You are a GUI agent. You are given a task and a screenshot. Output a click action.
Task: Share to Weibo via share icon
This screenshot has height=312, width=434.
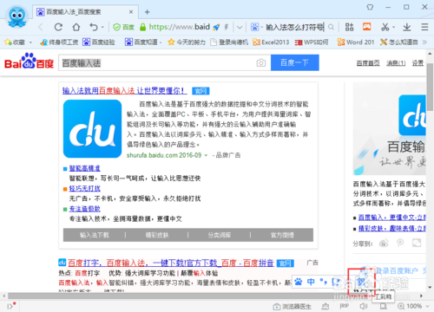click(384, 244)
